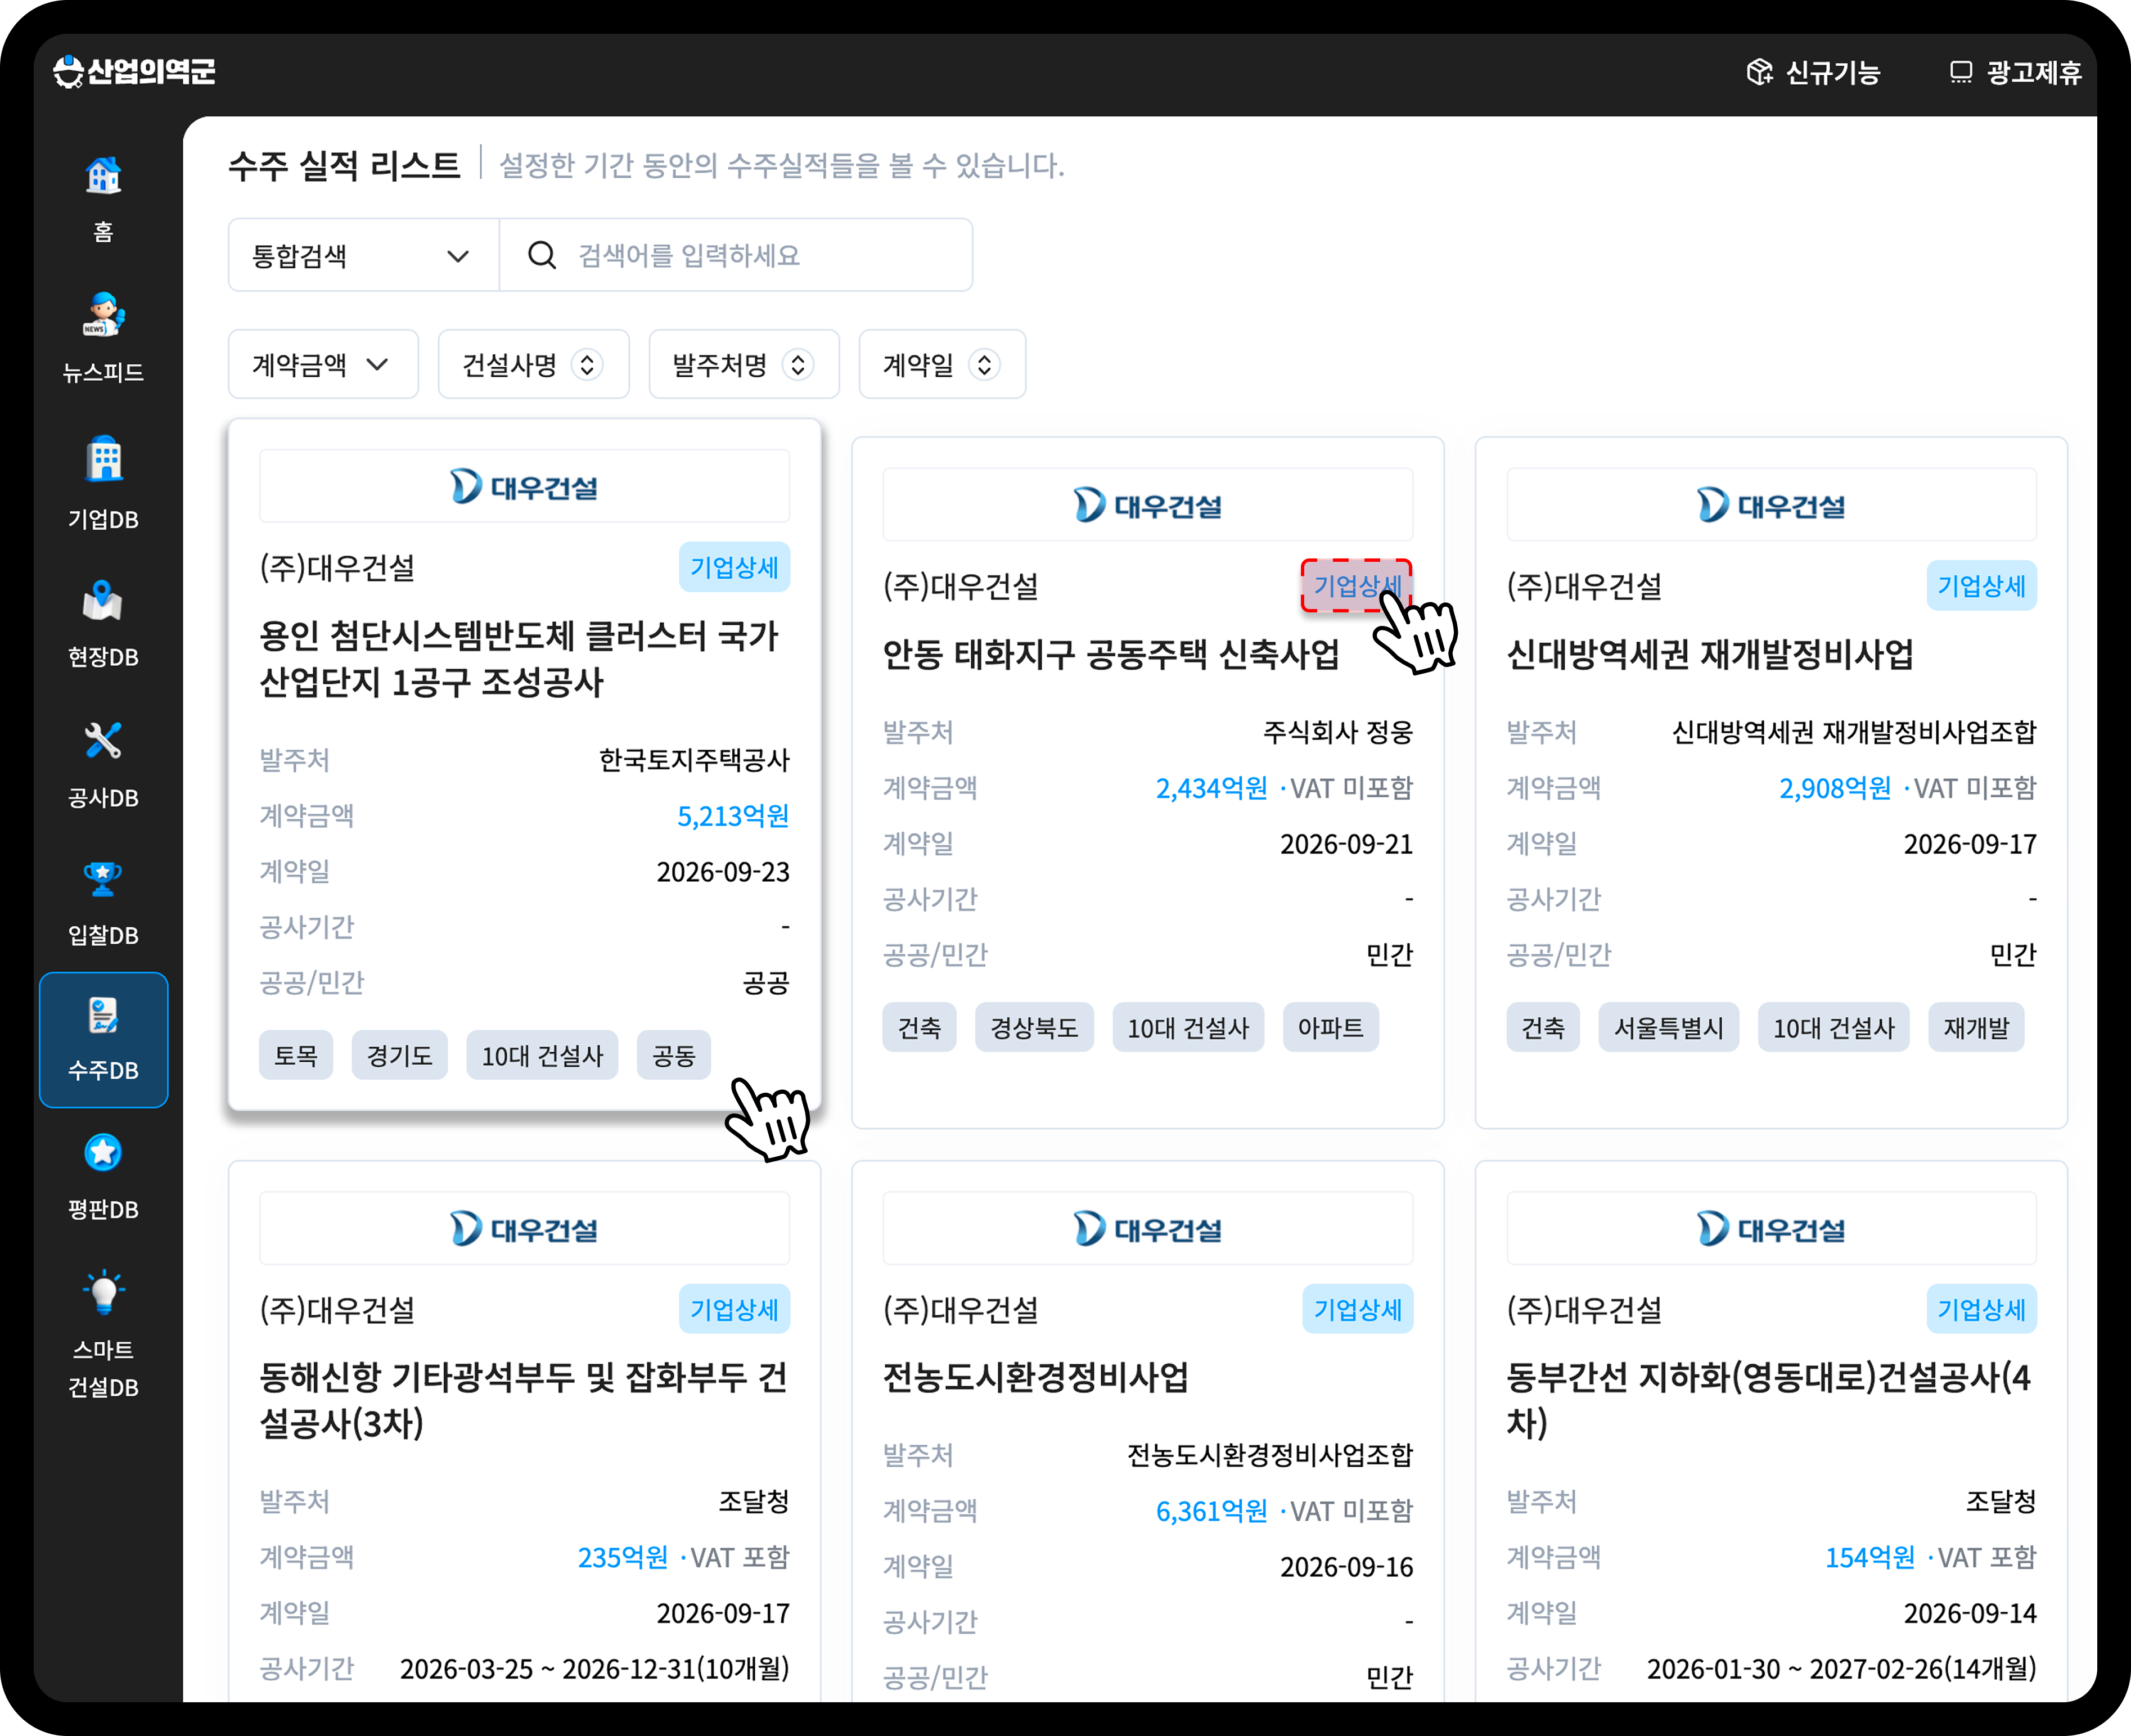Click the 6,361억원 contract amount
The height and width of the screenshot is (1736, 2131).
tap(1211, 1511)
